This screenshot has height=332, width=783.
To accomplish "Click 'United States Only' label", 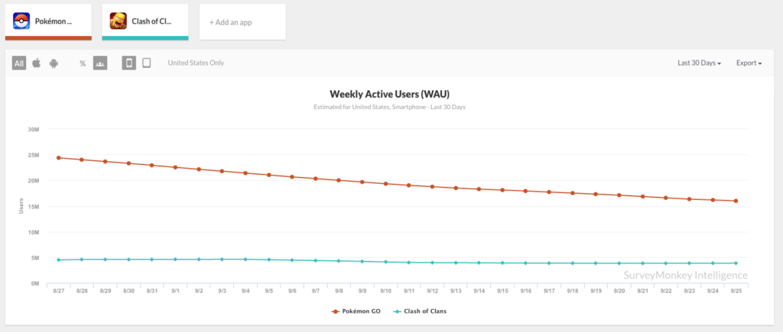I will [196, 63].
